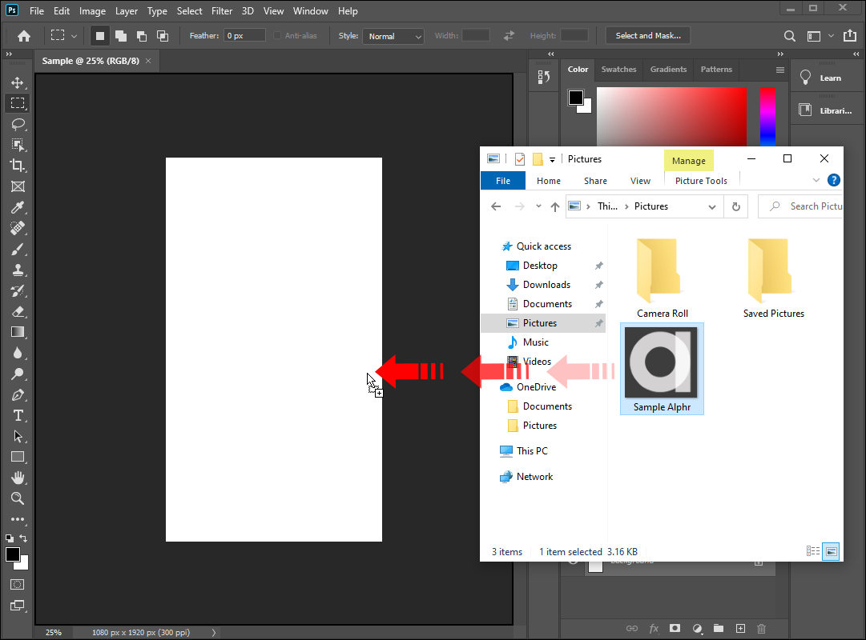Image resolution: width=866 pixels, height=640 pixels.
Task: Select the Object Selection tool
Action: click(18, 145)
